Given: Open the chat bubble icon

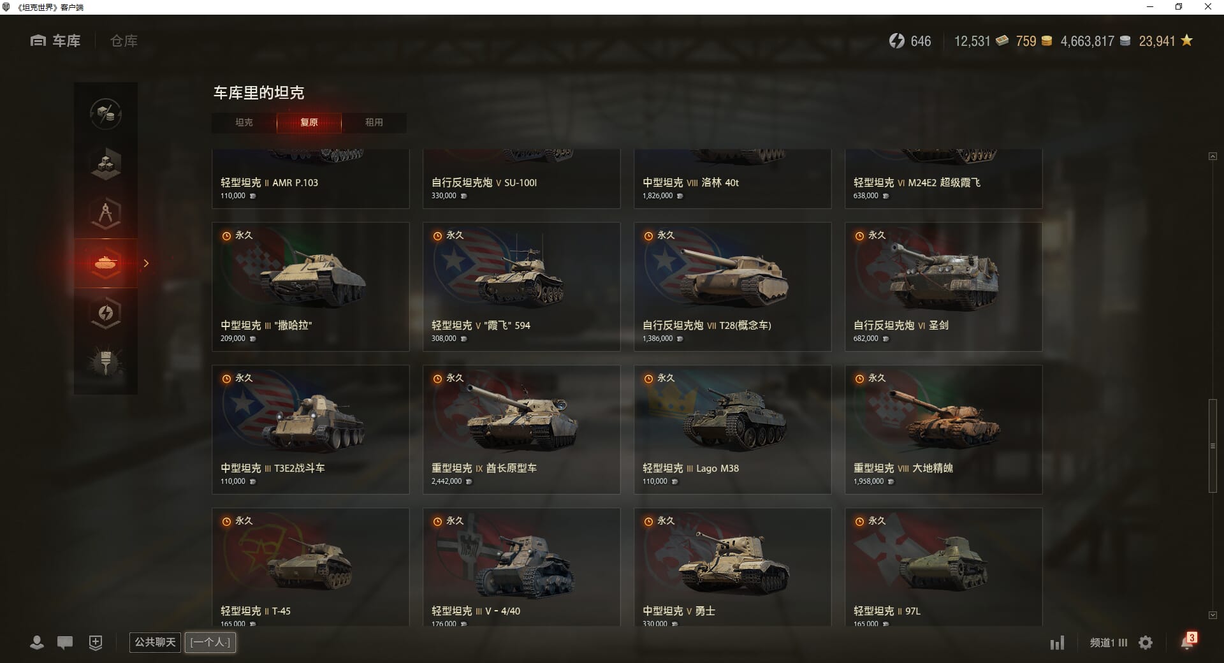Looking at the screenshot, I should click(x=65, y=643).
